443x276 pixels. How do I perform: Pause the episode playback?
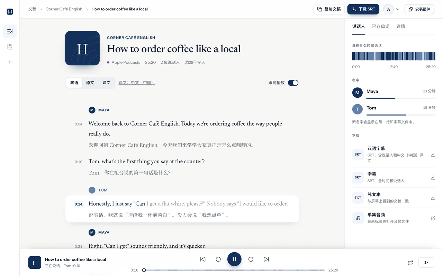(x=234, y=259)
